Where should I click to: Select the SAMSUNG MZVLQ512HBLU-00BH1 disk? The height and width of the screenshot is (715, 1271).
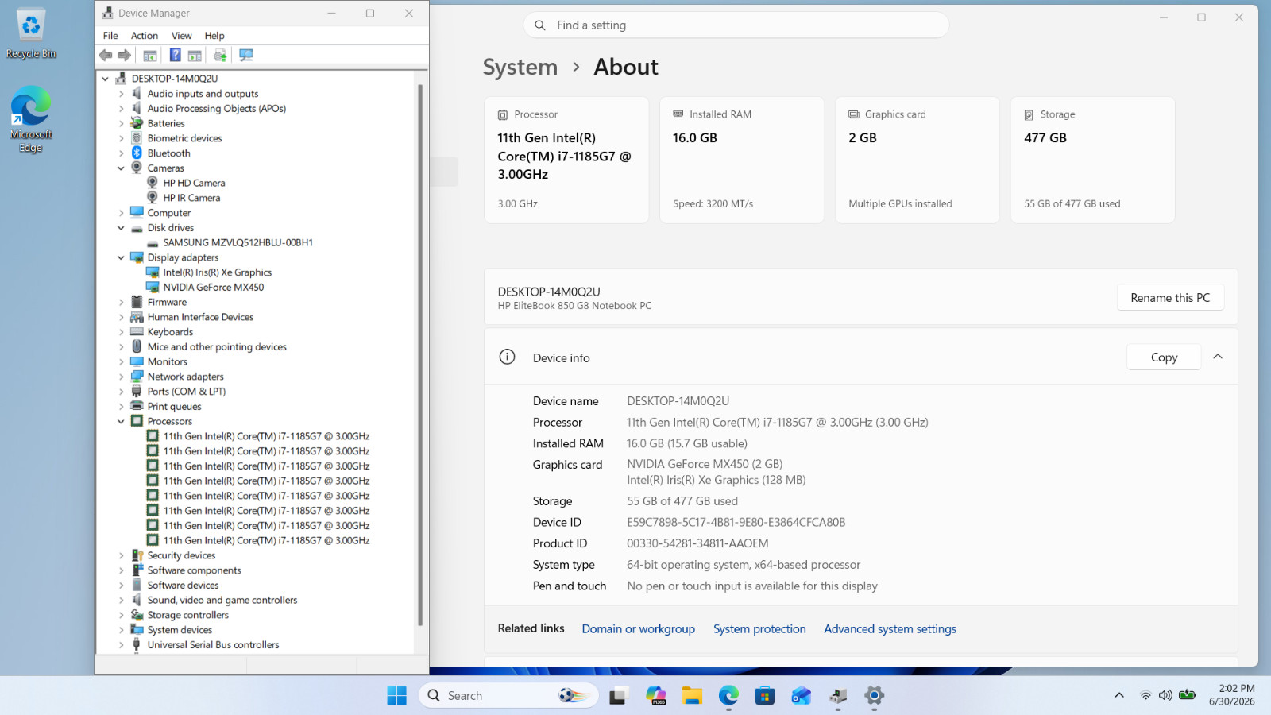tap(238, 243)
